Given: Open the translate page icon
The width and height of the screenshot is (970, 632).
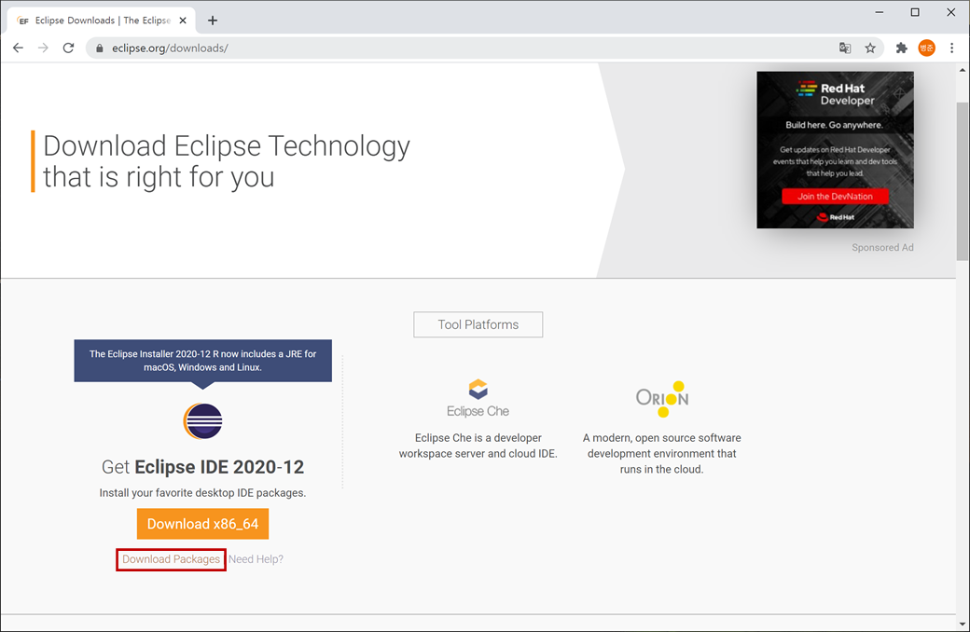Looking at the screenshot, I should (844, 48).
